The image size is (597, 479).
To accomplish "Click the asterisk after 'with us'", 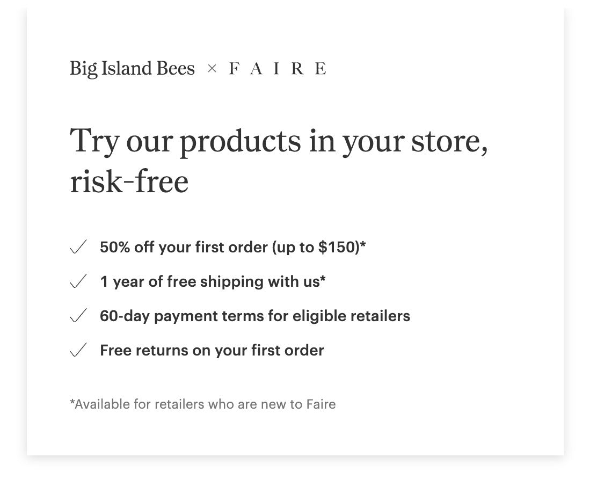I will click(323, 278).
